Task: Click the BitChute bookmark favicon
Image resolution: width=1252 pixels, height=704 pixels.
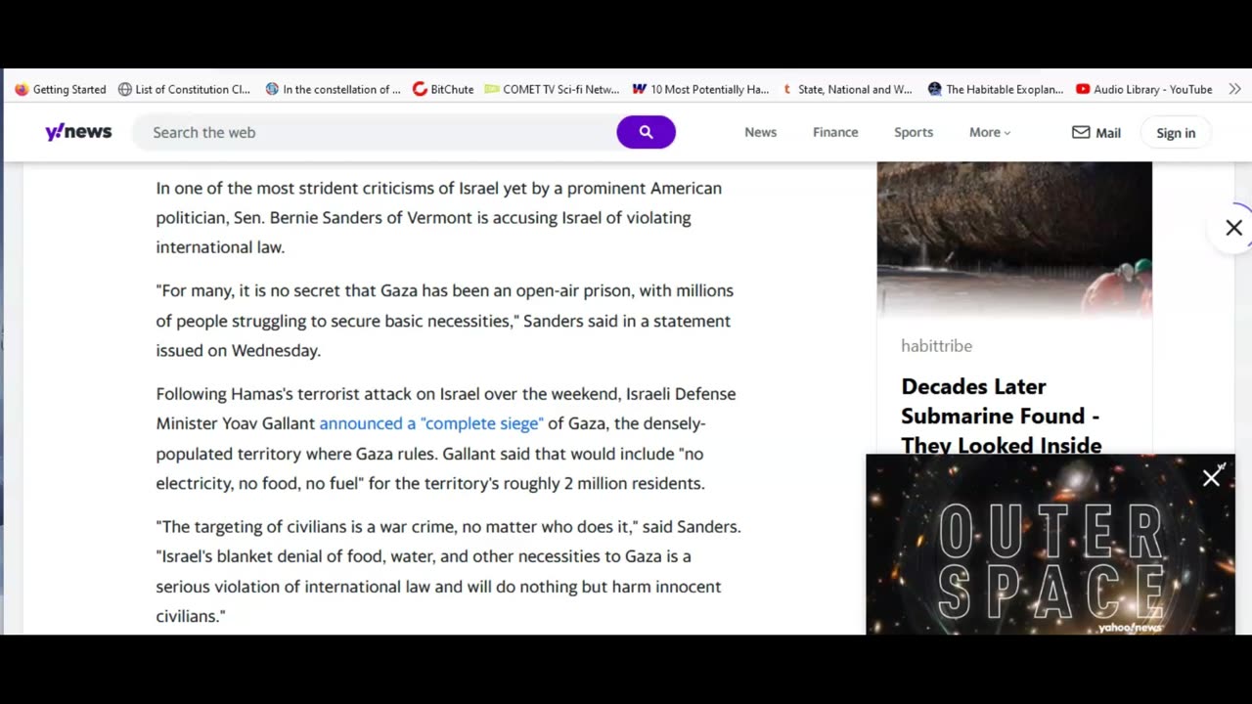Action: tap(420, 89)
